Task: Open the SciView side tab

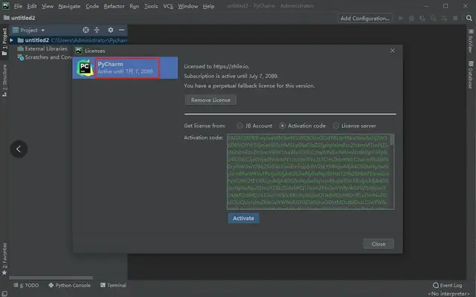Action: coord(471,41)
